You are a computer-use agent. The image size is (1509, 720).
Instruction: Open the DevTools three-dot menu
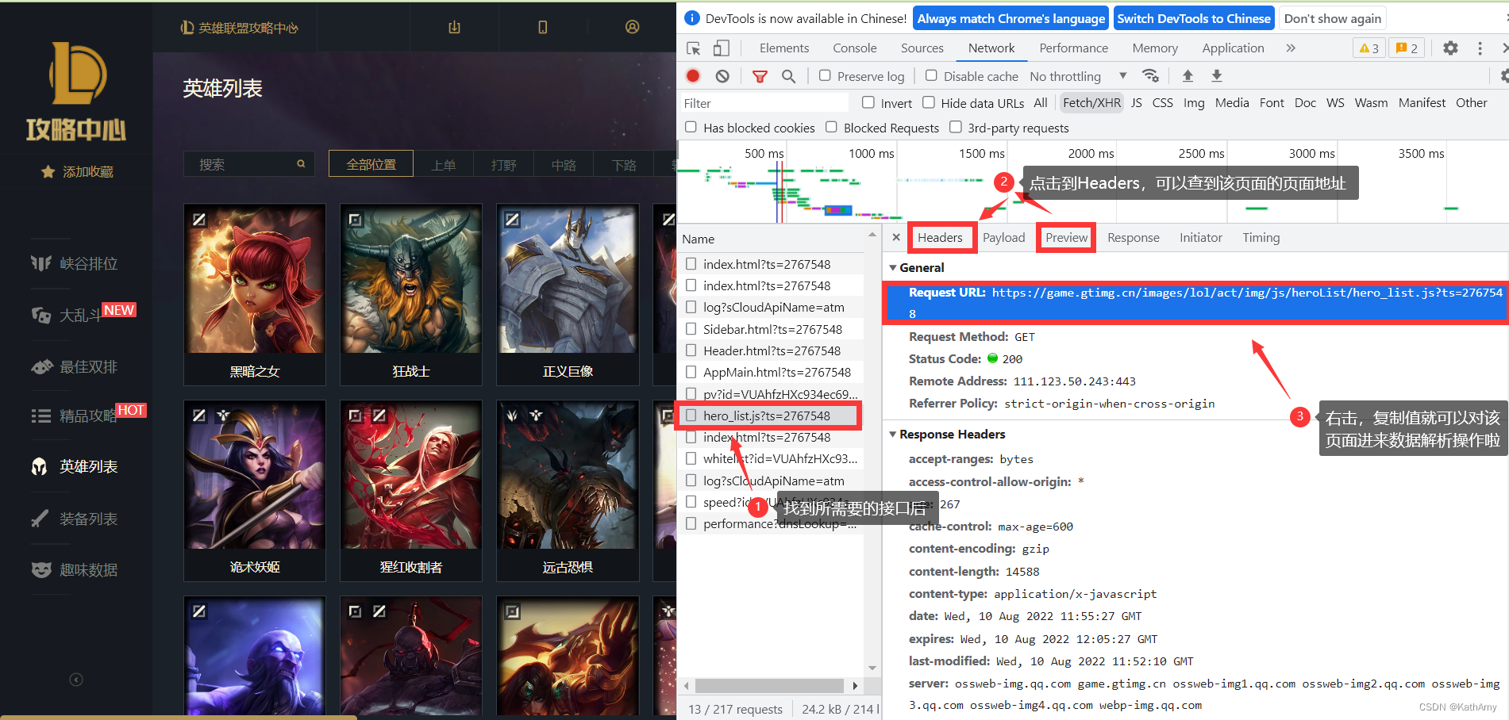click(x=1480, y=48)
